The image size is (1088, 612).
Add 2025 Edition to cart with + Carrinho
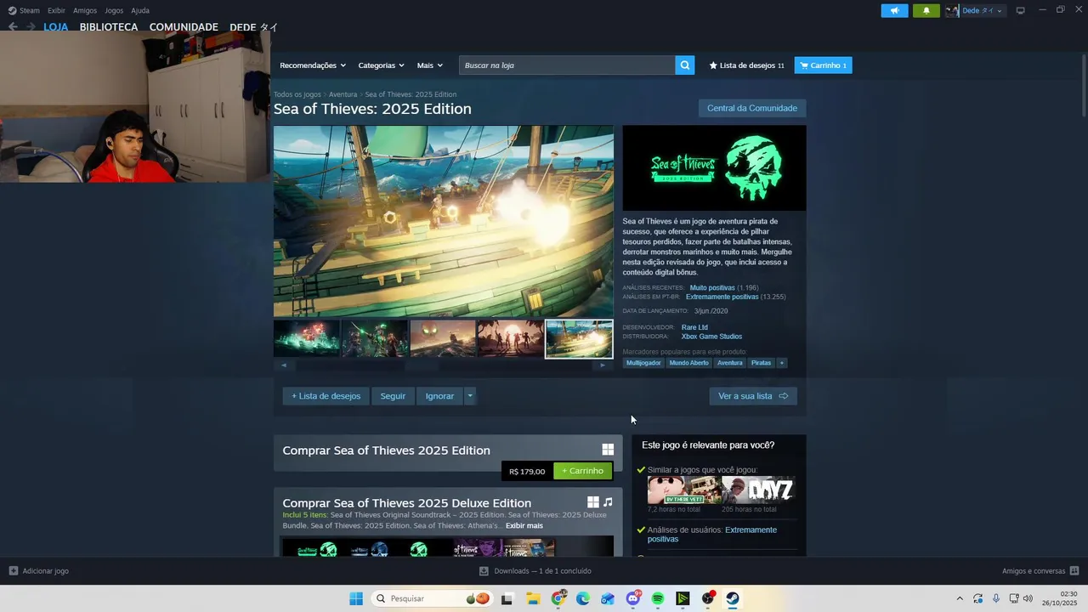582,471
